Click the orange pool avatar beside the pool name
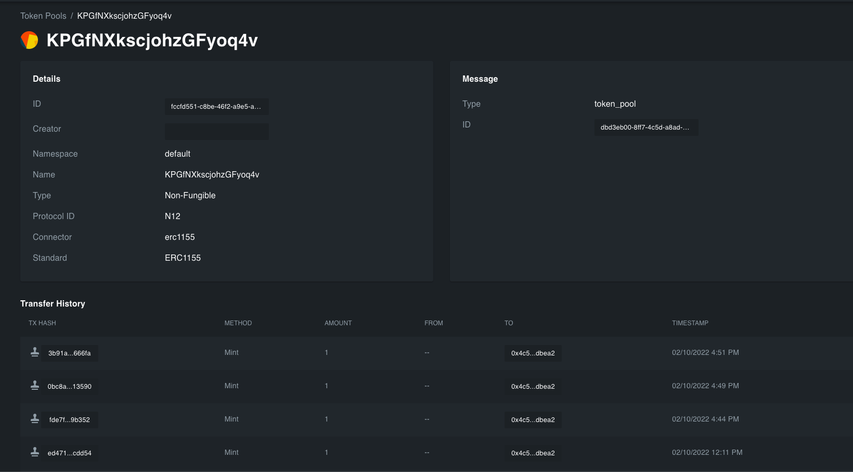Image resolution: width=853 pixels, height=472 pixels. (29, 40)
